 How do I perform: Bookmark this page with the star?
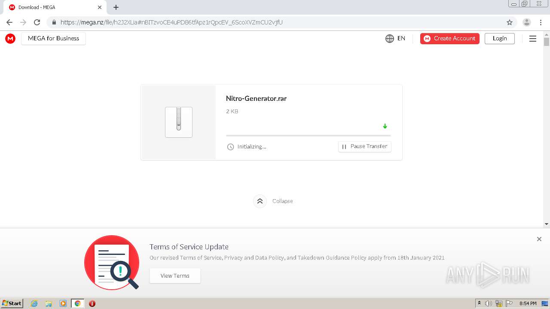pos(510,22)
